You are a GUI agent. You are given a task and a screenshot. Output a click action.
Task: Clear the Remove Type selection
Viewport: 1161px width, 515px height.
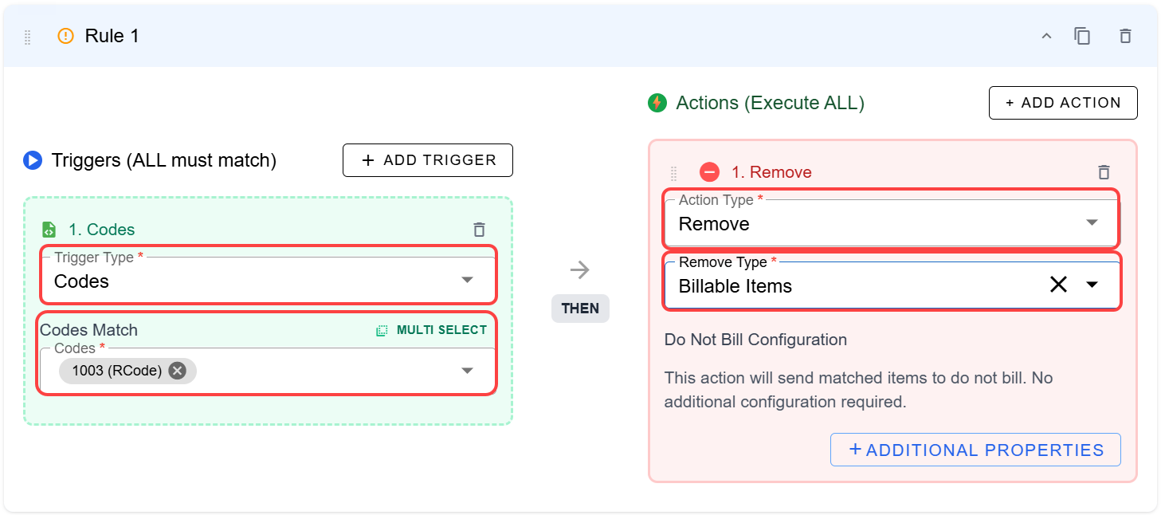[x=1058, y=285]
